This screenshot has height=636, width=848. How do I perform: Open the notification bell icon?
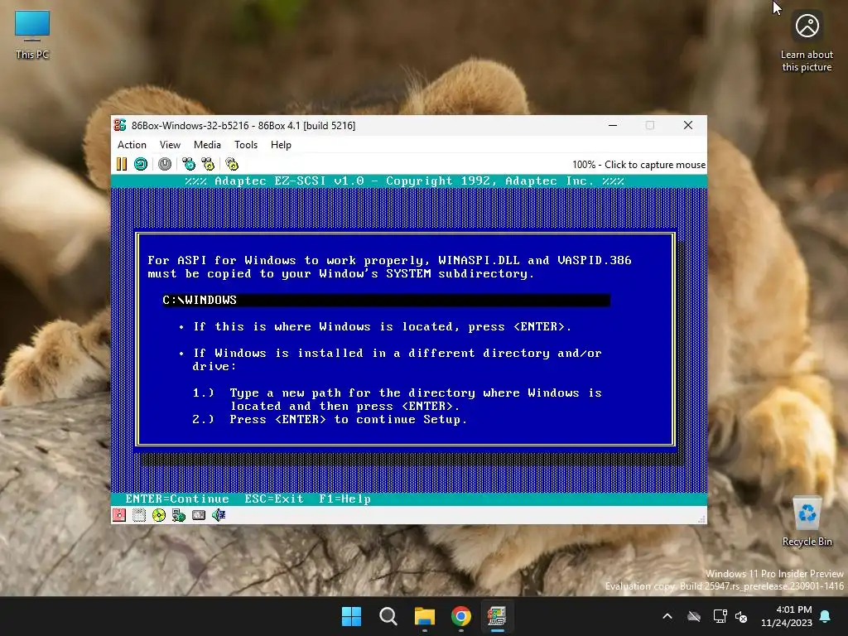[x=826, y=616]
